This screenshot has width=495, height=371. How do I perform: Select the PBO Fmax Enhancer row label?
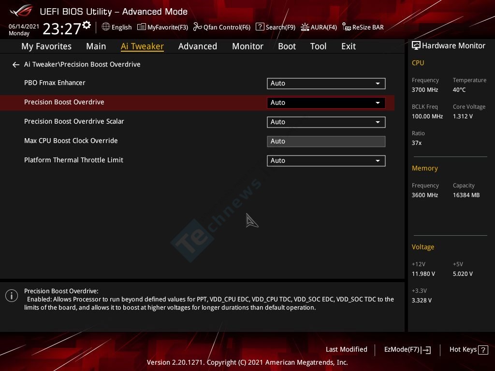[x=55, y=83]
